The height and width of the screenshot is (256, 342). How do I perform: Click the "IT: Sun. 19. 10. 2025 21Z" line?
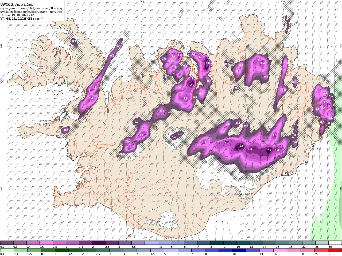point(17,15)
